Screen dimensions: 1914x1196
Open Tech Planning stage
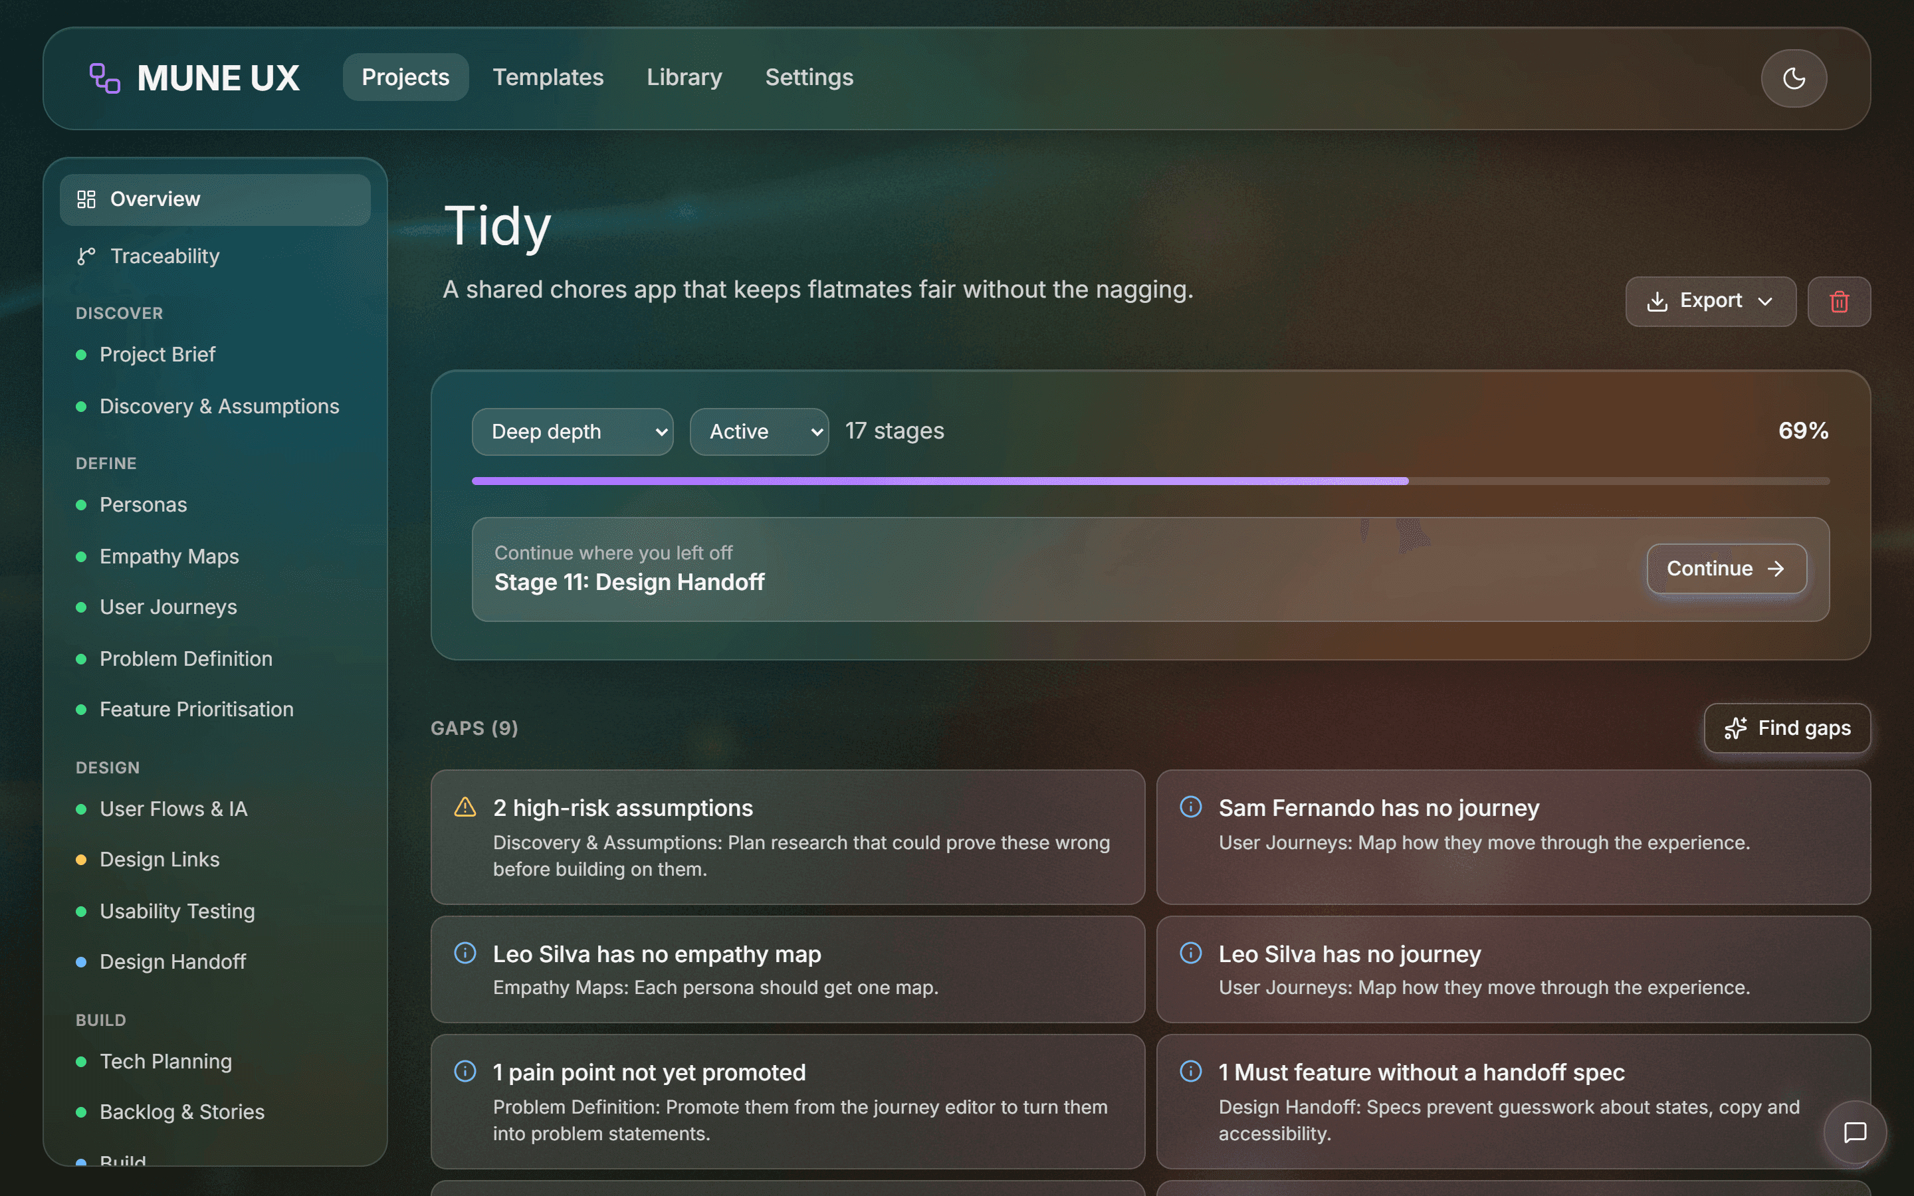pyautogui.click(x=215, y=1062)
